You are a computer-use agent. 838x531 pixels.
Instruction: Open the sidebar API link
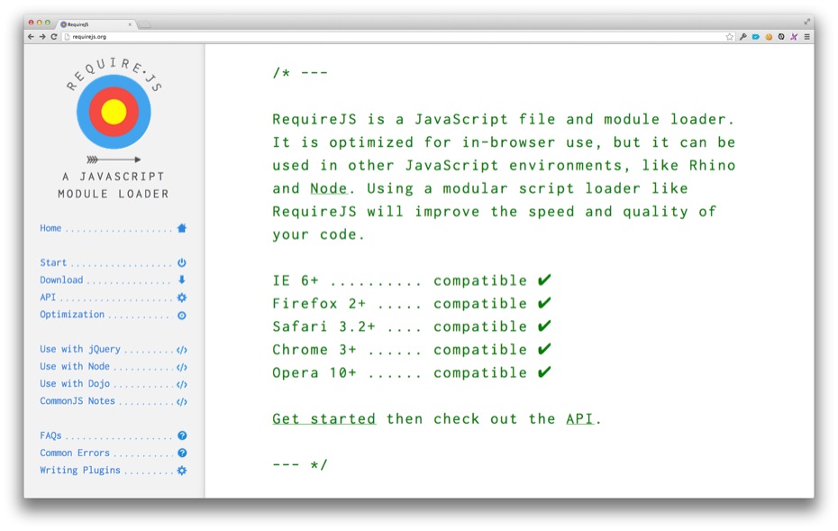48,298
